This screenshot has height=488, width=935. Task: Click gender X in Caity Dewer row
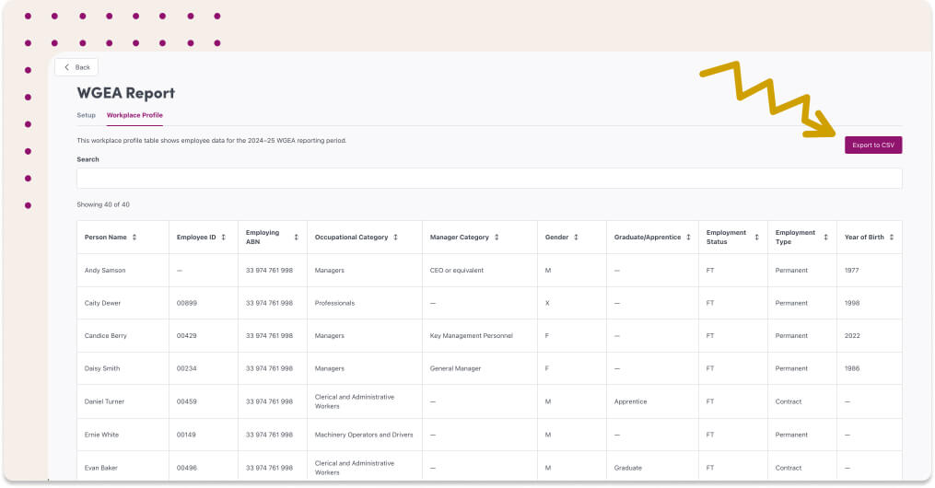pyautogui.click(x=547, y=303)
